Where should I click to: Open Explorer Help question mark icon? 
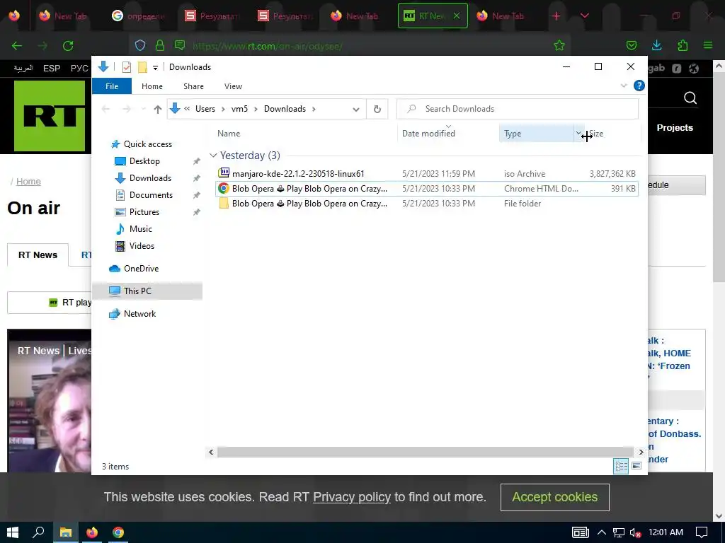click(x=639, y=86)
